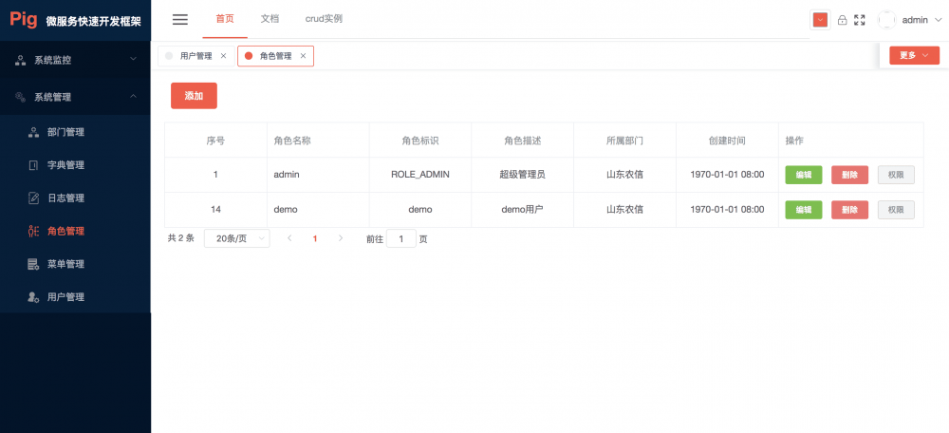Open permissions for admin role
Image resolution: width=949 pixels, height=433 pixels.
pos(896,175)
